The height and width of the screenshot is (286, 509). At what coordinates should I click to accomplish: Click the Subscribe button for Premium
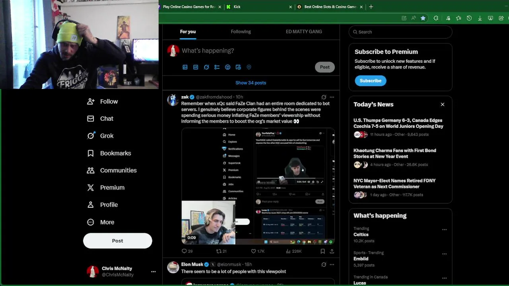click(x=371, y=81)
